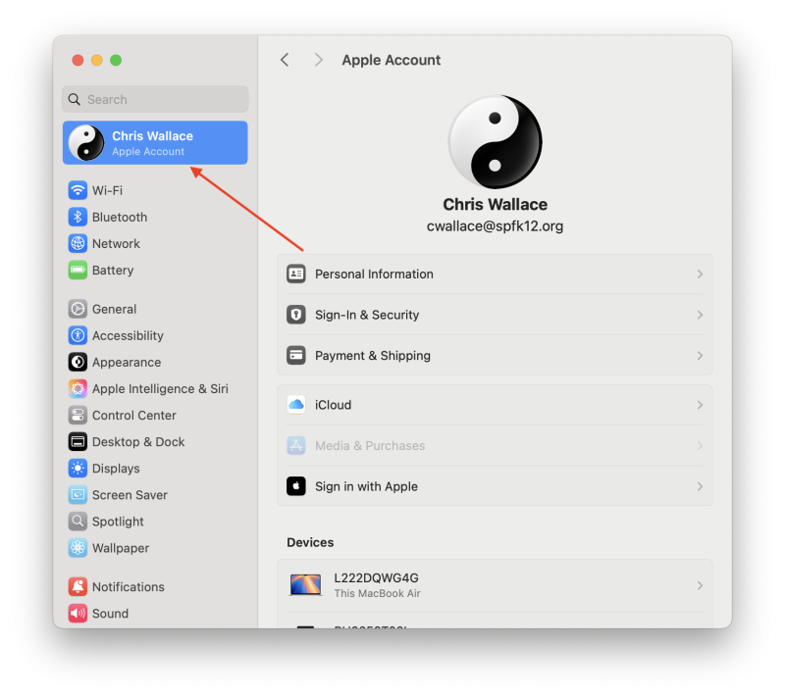
Task: Click inside the Search field
Action: click(154, 99)
